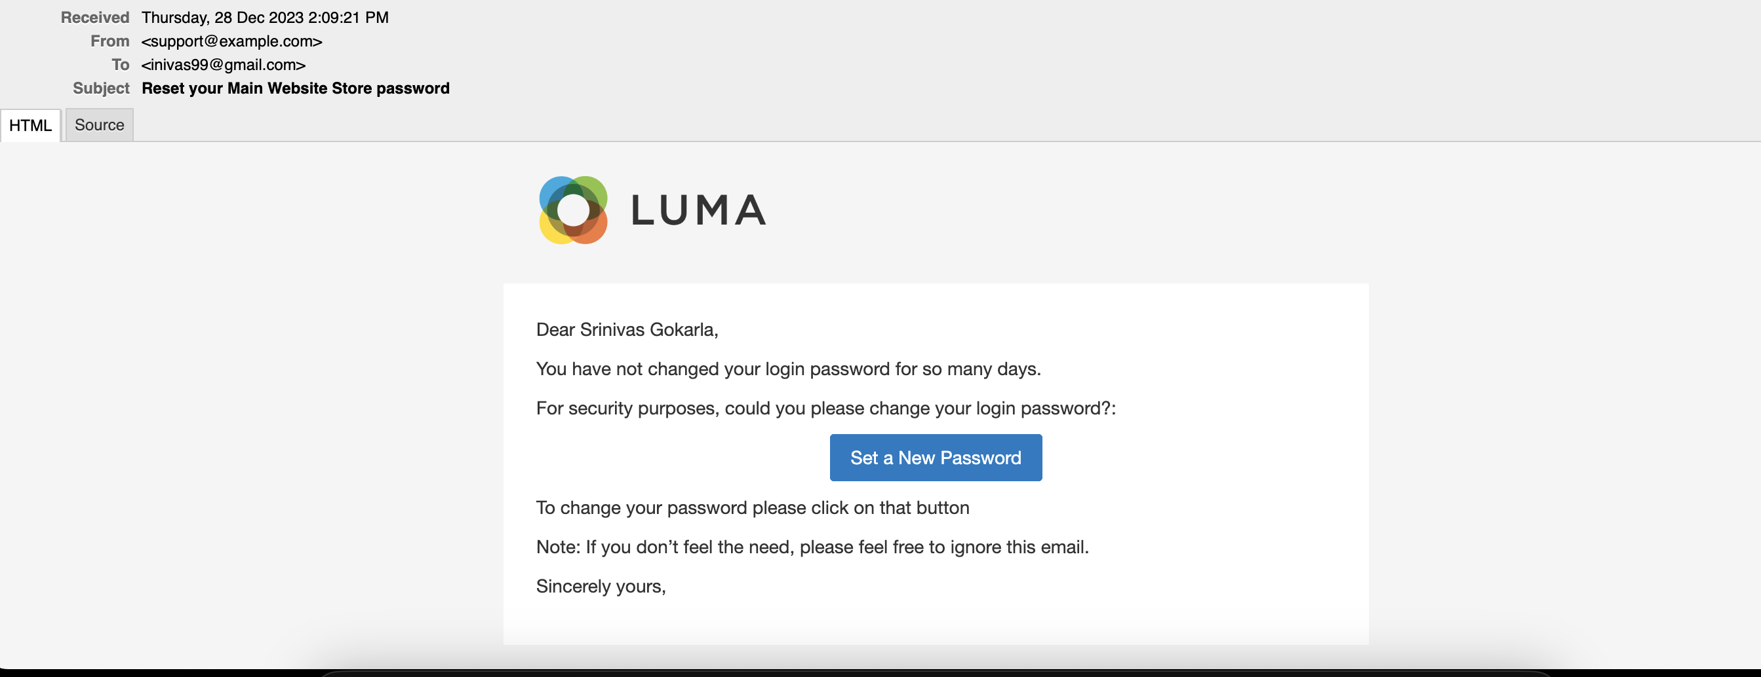Click the Luma colorful circle logo icon
This screenshot has height=677, width=1761.
(573, 210)
